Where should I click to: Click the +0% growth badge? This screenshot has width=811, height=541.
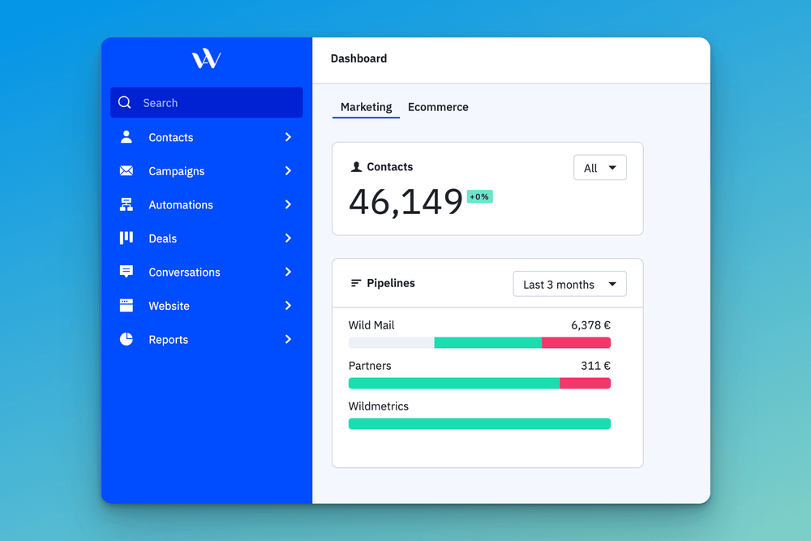[479, 196]
